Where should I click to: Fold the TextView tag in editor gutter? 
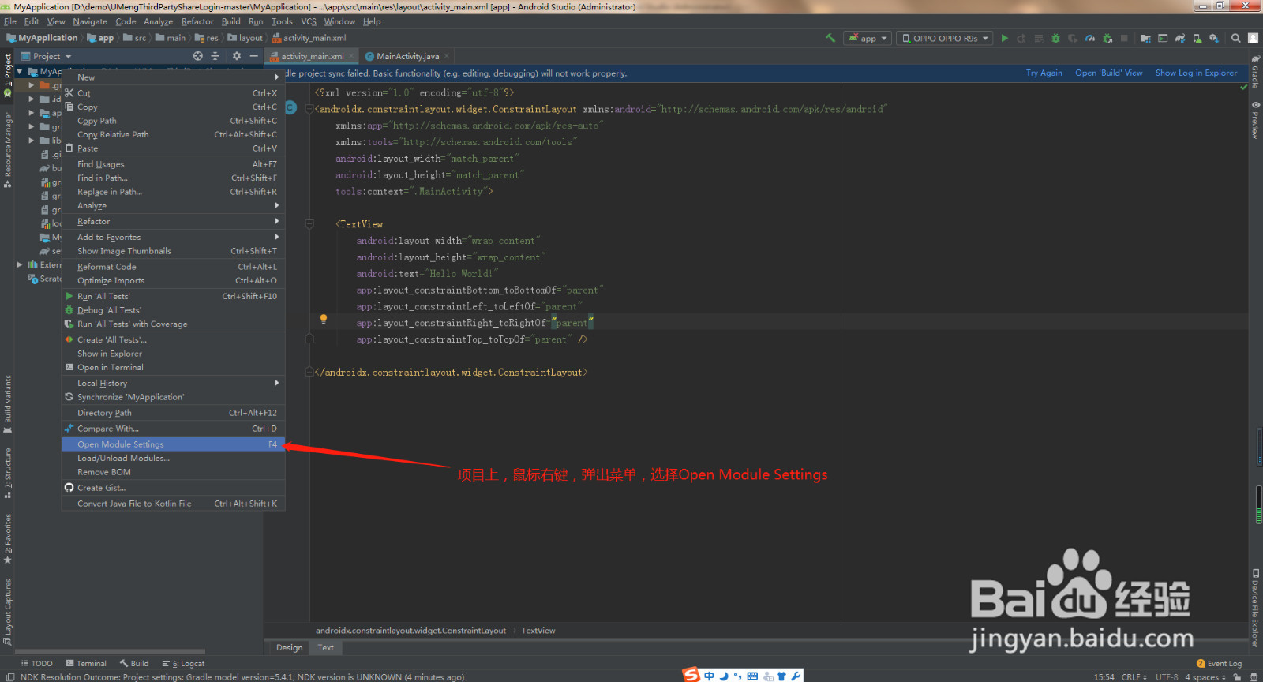(309, 224)
